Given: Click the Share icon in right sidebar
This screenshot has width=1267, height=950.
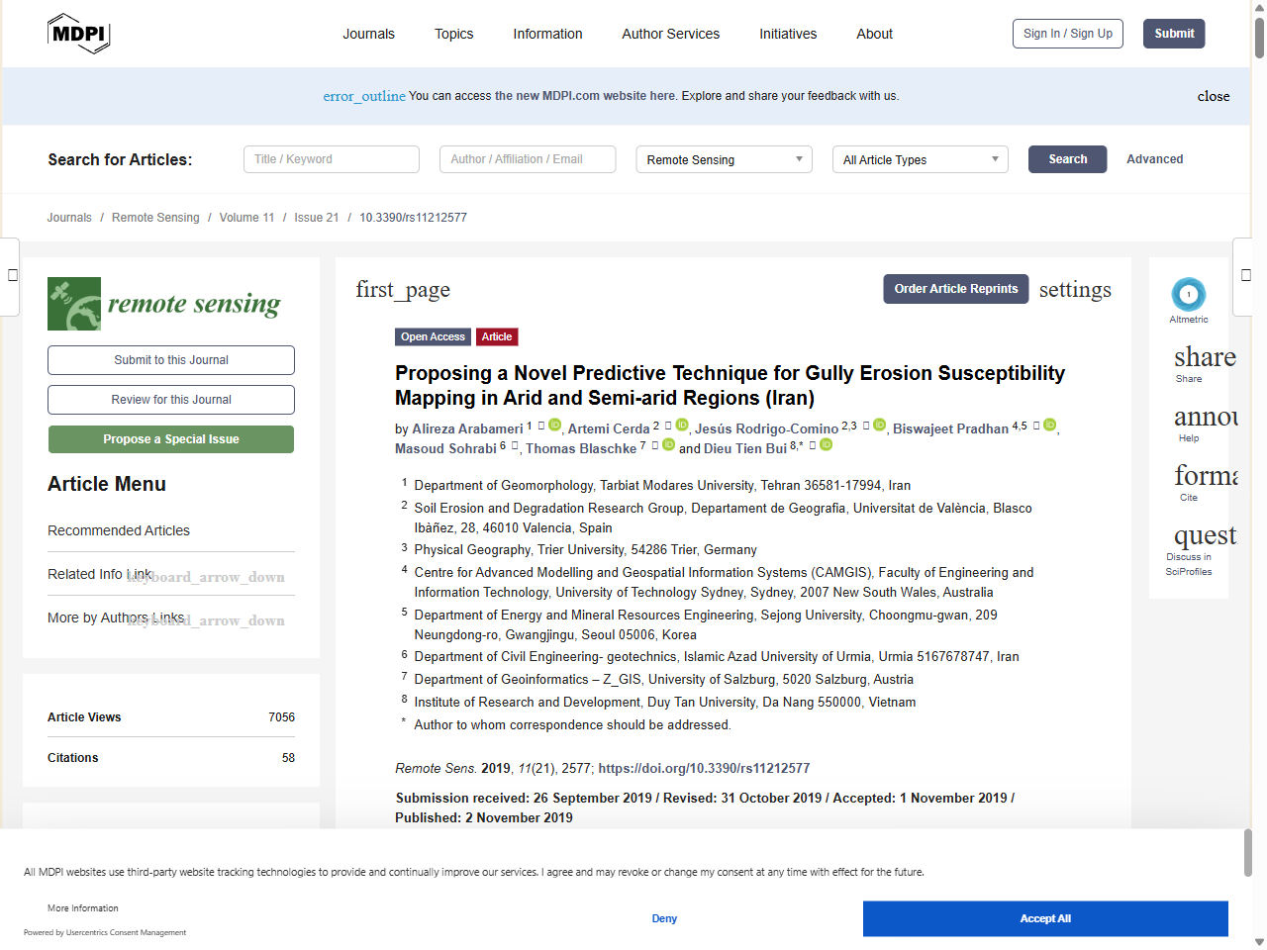Looking at the screenshot, I should [x=1204, y=357].
